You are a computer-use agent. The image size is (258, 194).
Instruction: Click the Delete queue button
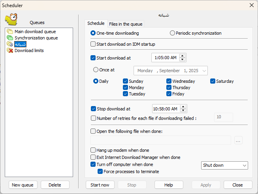point(55,185)
